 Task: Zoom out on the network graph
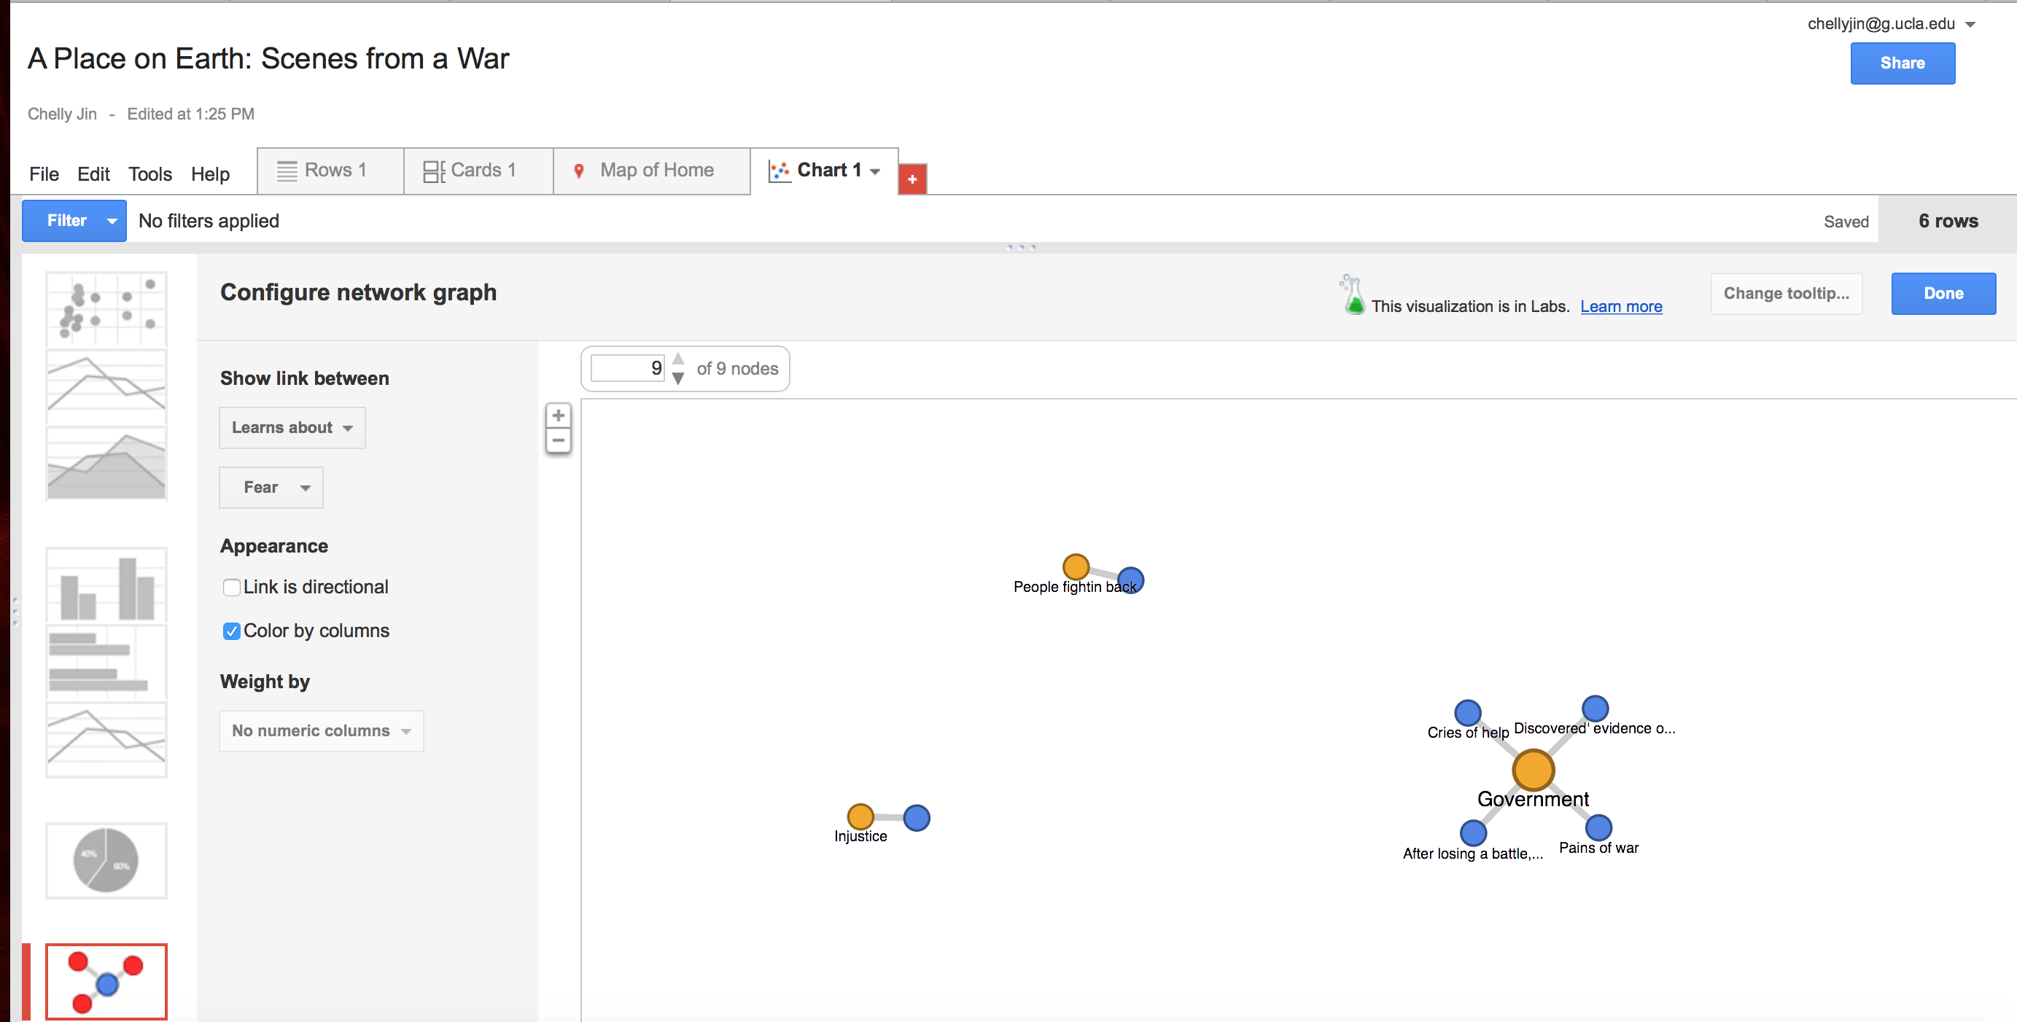tap(559, 440)
